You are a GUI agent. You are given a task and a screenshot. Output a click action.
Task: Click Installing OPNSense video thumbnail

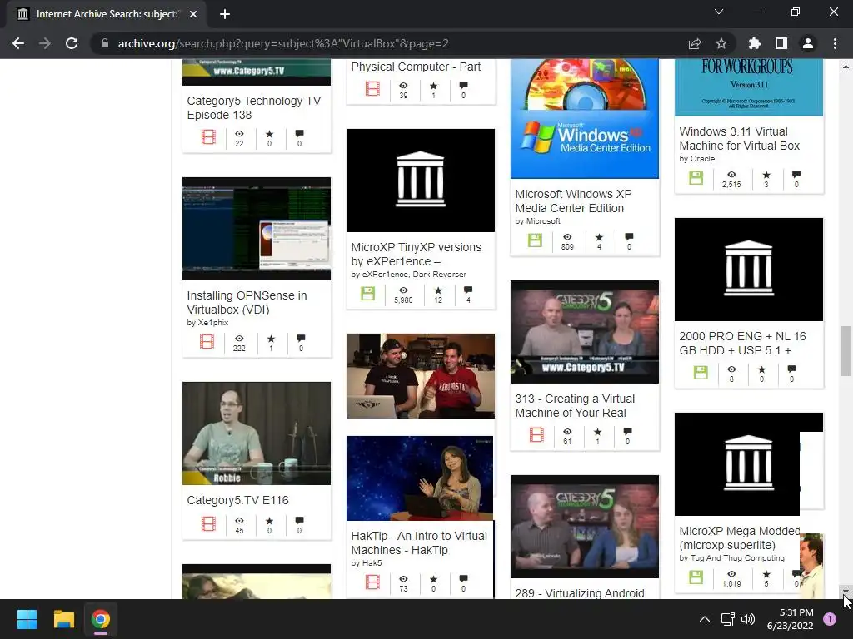(257, 229)
